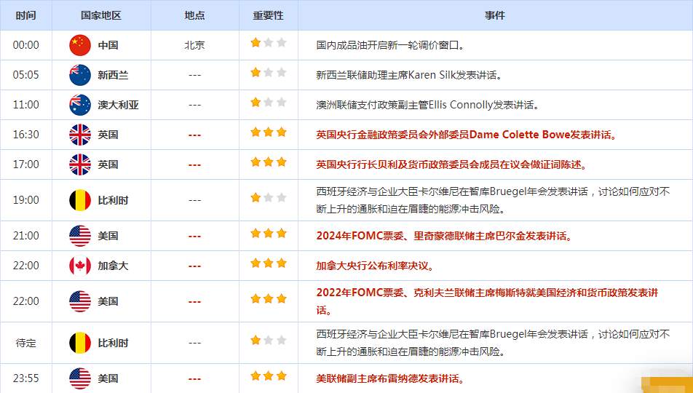Screen dimensions: 693x393
Task: Open the 美联储副主席布雷纳德 speech event
Action: [391, 378]
